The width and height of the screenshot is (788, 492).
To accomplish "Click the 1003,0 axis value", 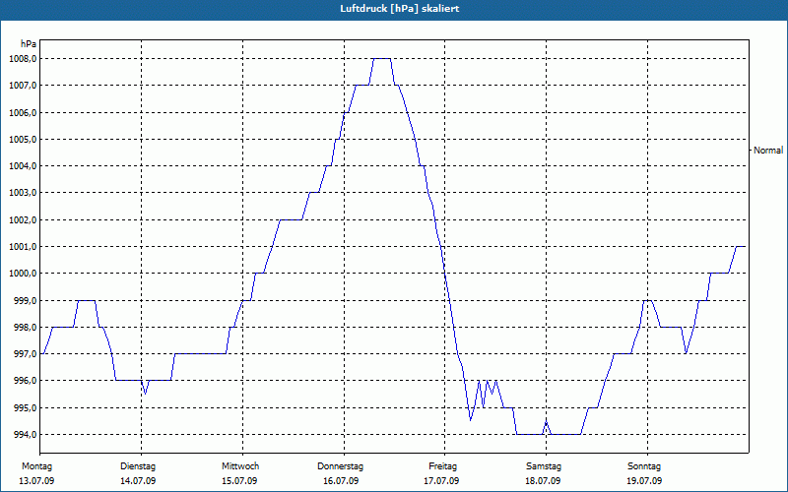I will coord(23,193).
